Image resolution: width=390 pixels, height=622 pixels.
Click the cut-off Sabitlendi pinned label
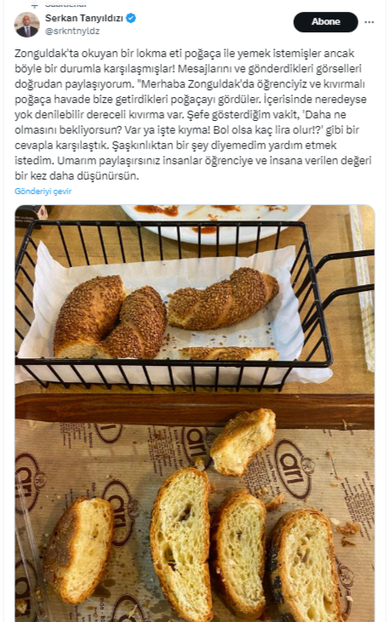click(x=66, y=3)
